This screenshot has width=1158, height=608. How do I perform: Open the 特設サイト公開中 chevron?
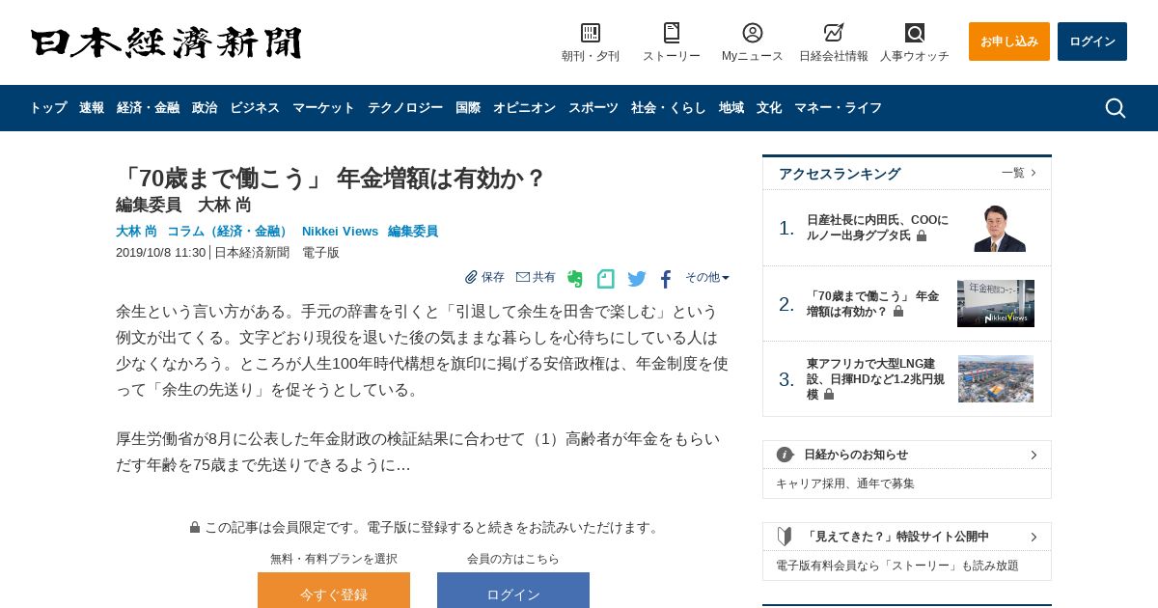(x=1034, y=537)
